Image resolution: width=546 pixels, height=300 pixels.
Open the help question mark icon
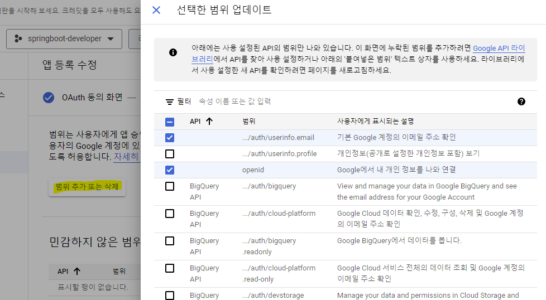521,101
